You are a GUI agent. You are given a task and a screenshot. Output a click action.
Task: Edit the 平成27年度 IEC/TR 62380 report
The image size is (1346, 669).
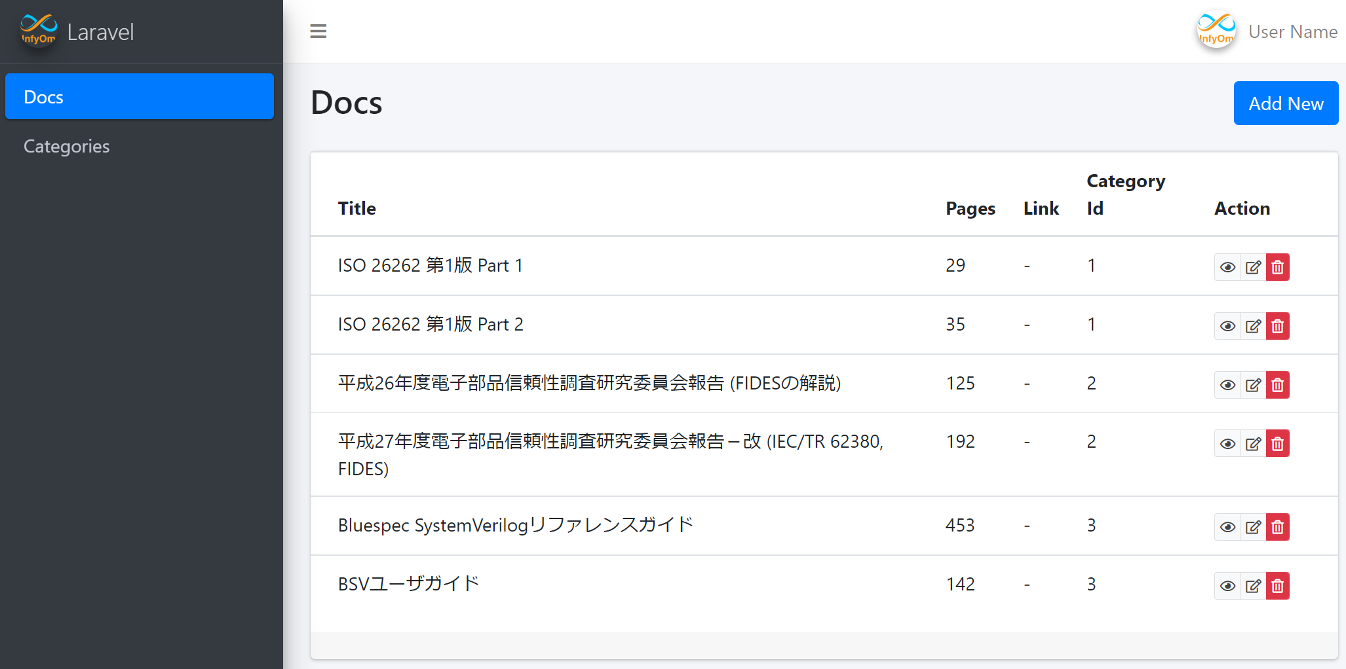[x=1252, y=444]
